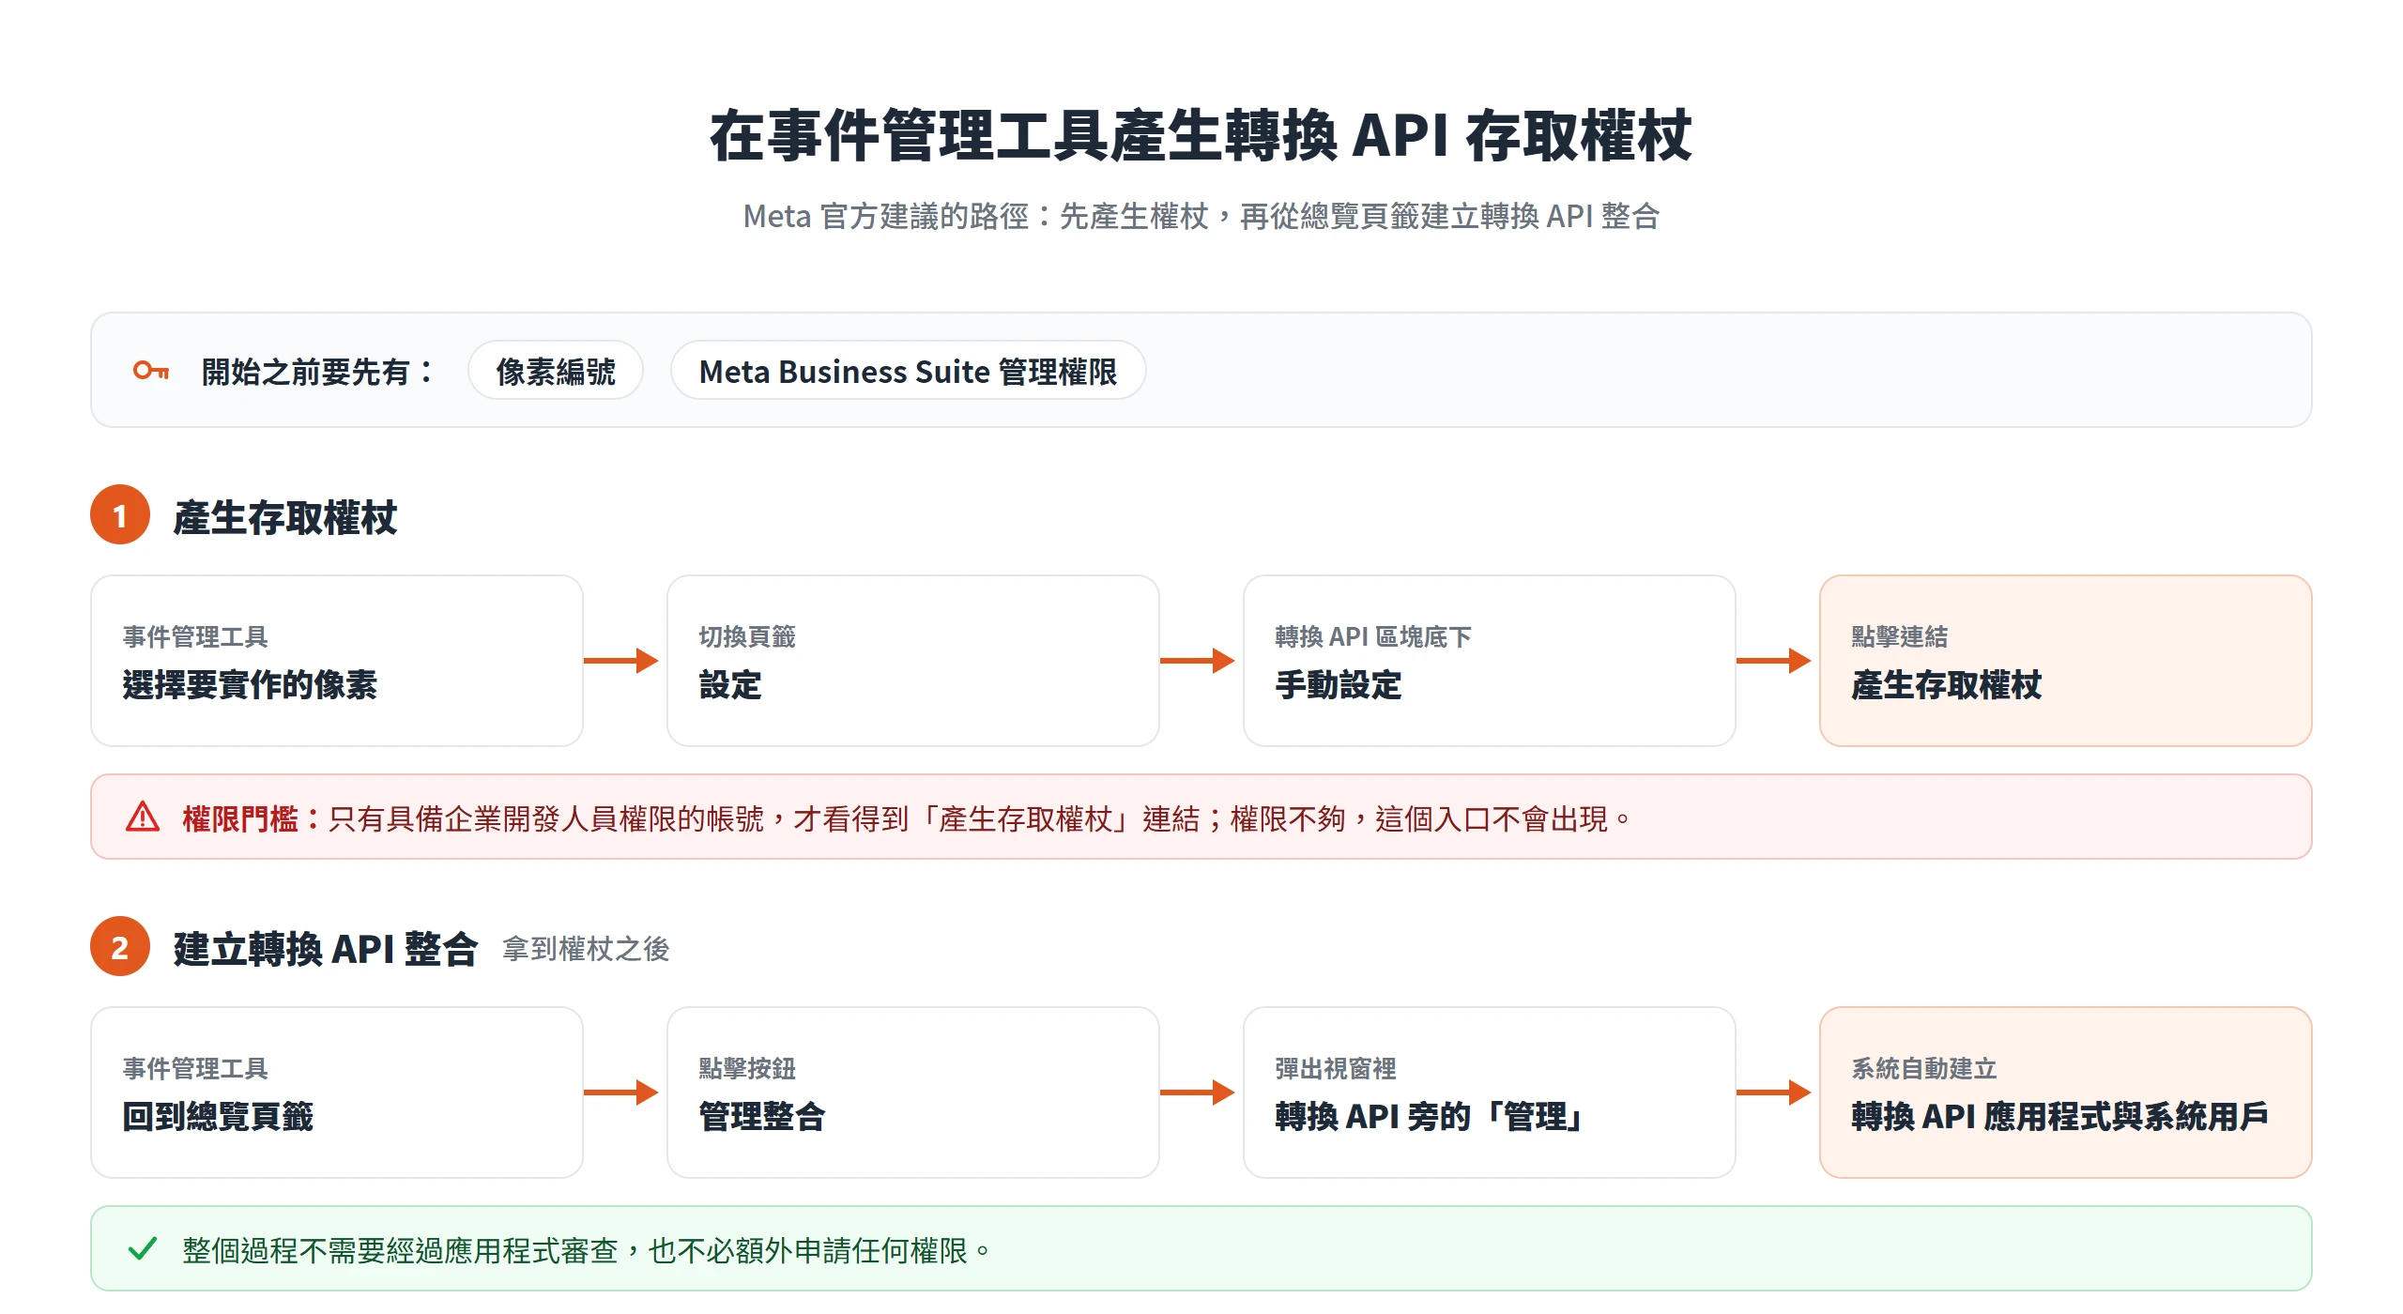Click the small label 彈出視窗裡

pyautogui.click(x=1336, y=1068)
